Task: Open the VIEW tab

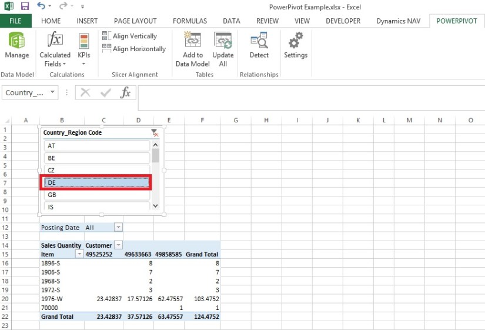Action: point(302,21)
